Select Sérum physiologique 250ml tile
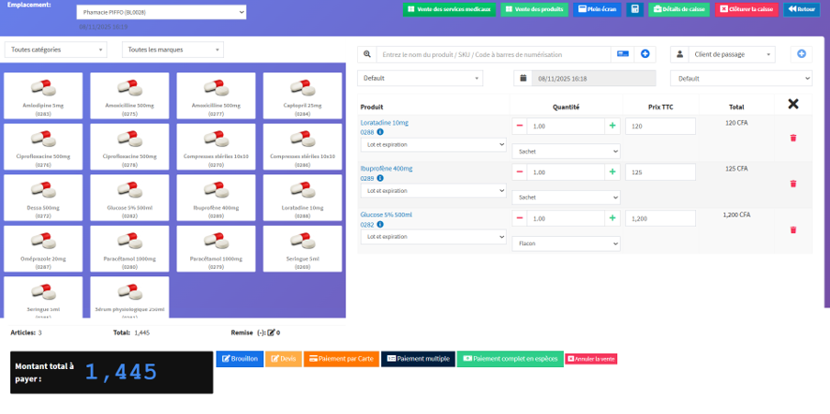The height and width of the screenshot is (414, 830). coord(129,297)
